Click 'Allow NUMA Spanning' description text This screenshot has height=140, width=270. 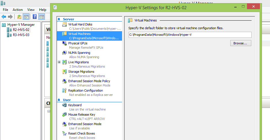[84, 57]
